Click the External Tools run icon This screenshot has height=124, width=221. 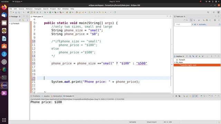coord(61,12)
